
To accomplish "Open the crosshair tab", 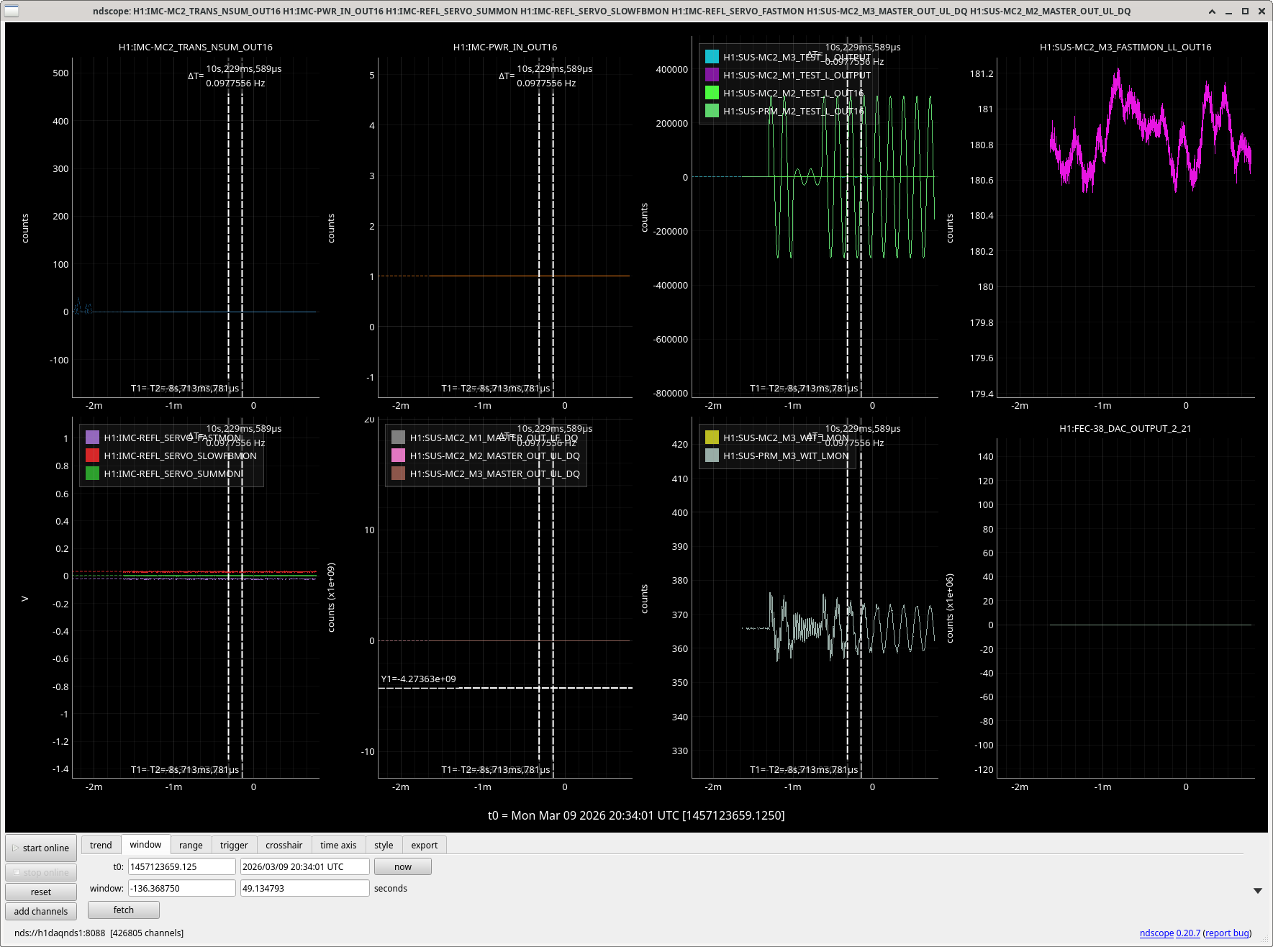I will click(x=284, y=845).
